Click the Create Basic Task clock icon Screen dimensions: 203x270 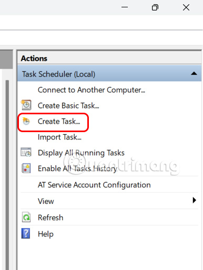(x=26, y=105)
